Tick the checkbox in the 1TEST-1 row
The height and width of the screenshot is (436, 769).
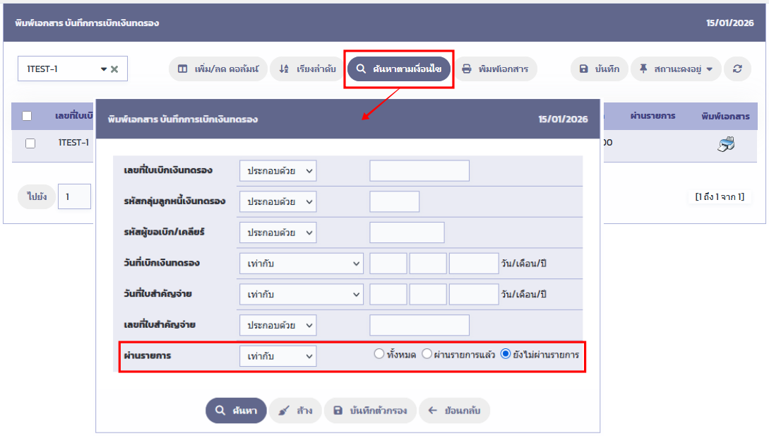(x=30, y=143)
